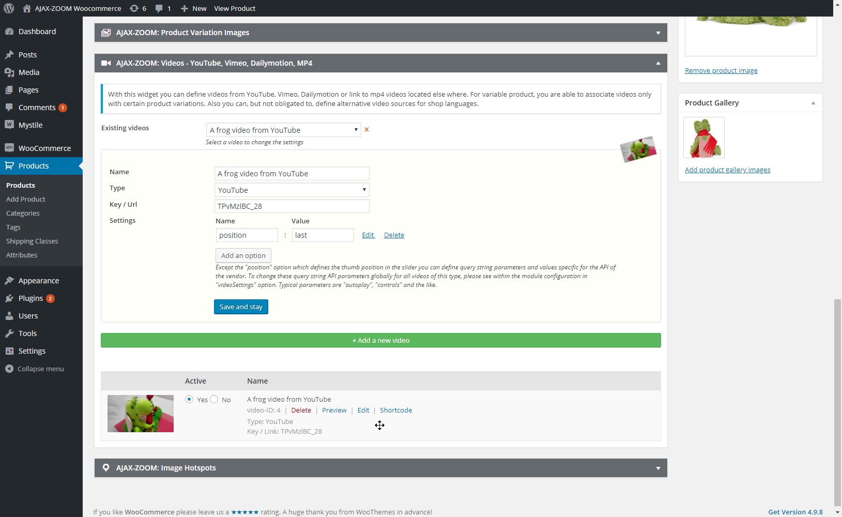Open the comments bubble icon in admin bar
The height and width of the screenshot is (517, 842).
tap(159, 8)
